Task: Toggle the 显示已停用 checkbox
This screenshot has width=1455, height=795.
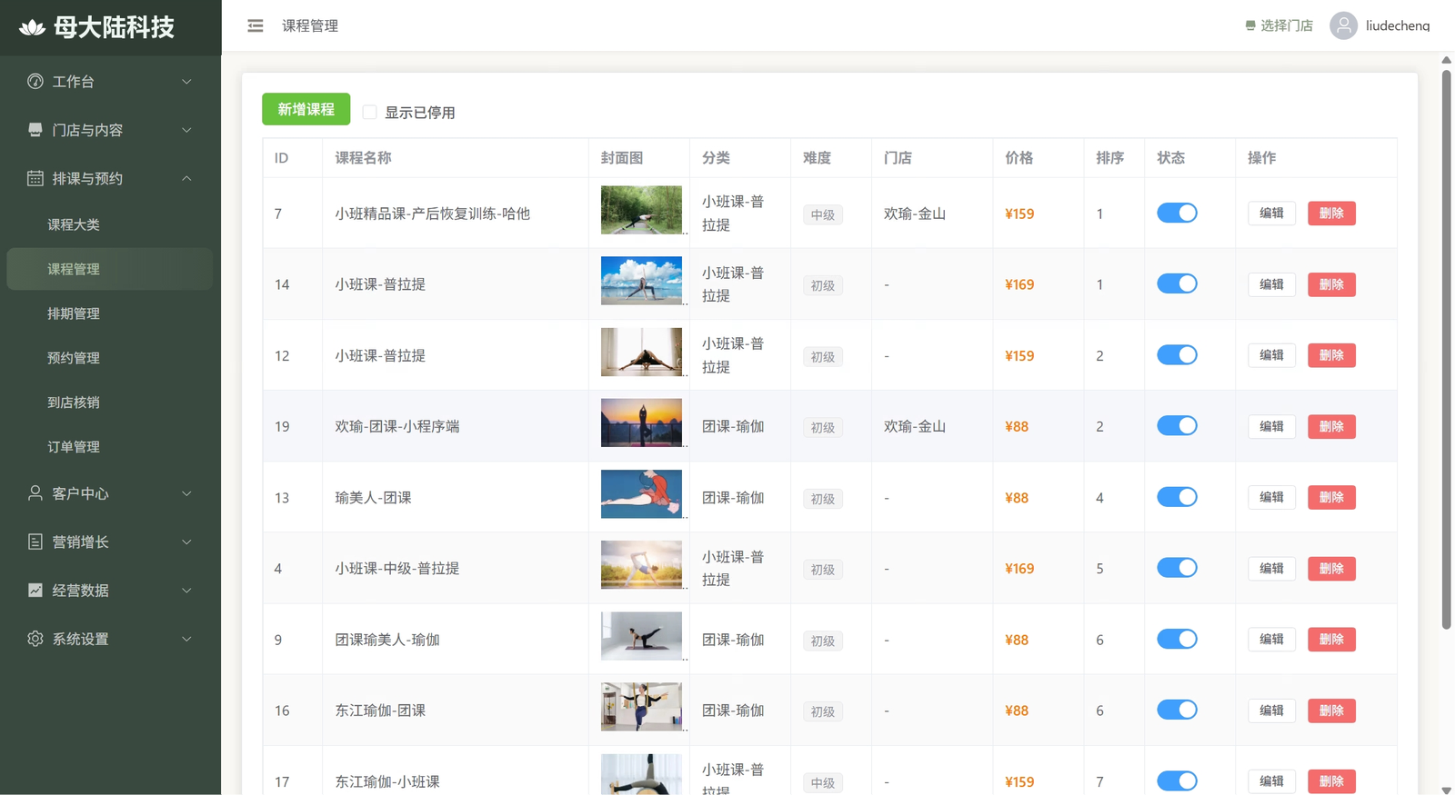Action: [x=369, y=112]
